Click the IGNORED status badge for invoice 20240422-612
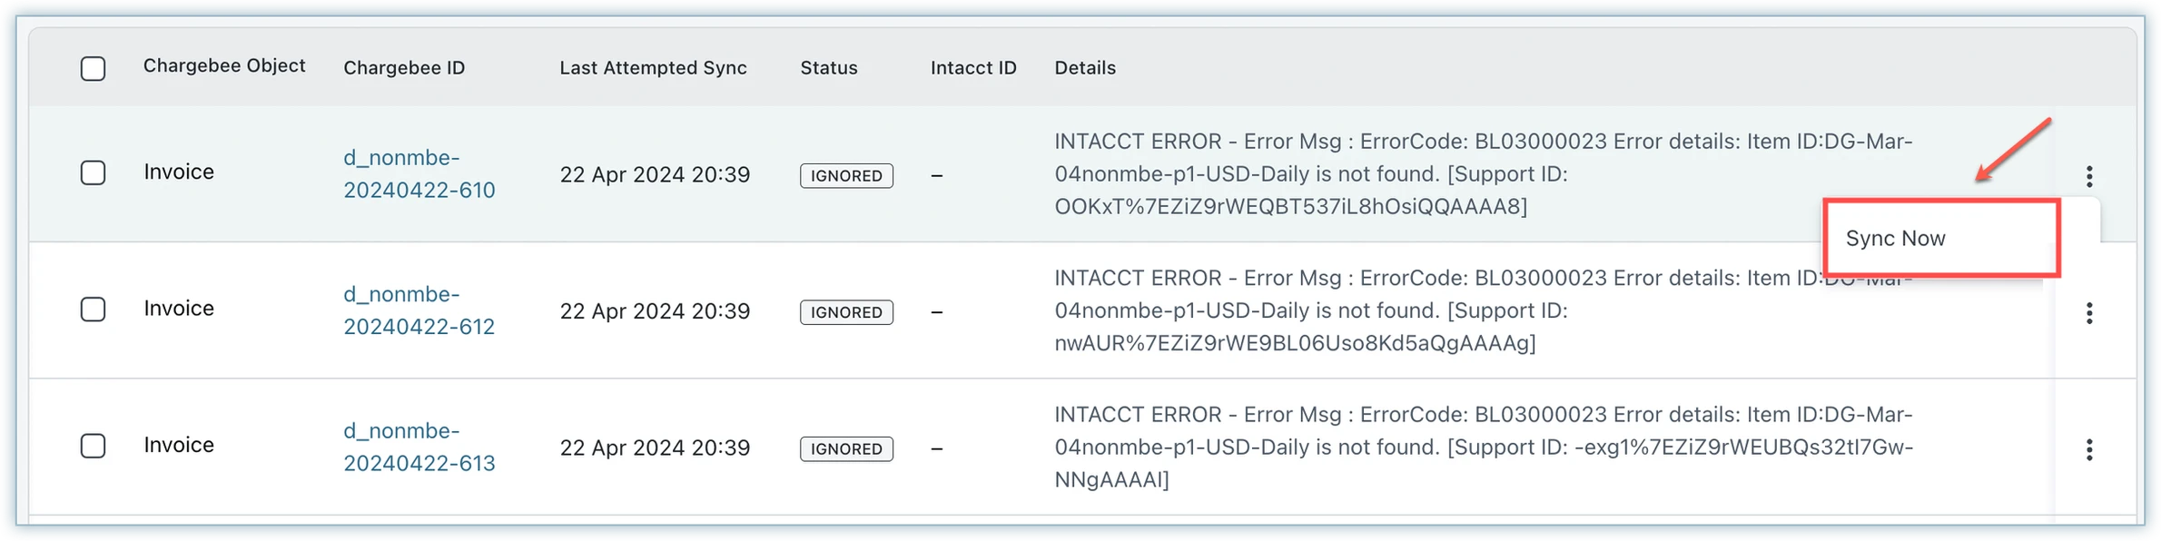2161x541 pixels. click(x=846, y=312)
